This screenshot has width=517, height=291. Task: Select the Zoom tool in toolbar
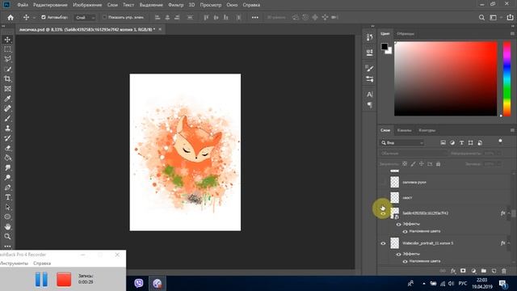[7, 237]
